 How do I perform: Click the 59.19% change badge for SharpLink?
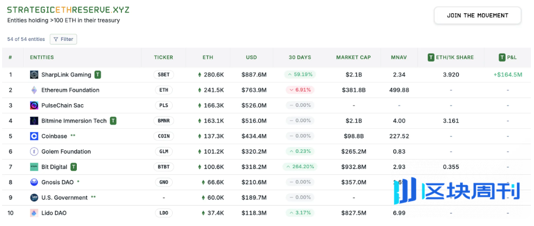300,75
